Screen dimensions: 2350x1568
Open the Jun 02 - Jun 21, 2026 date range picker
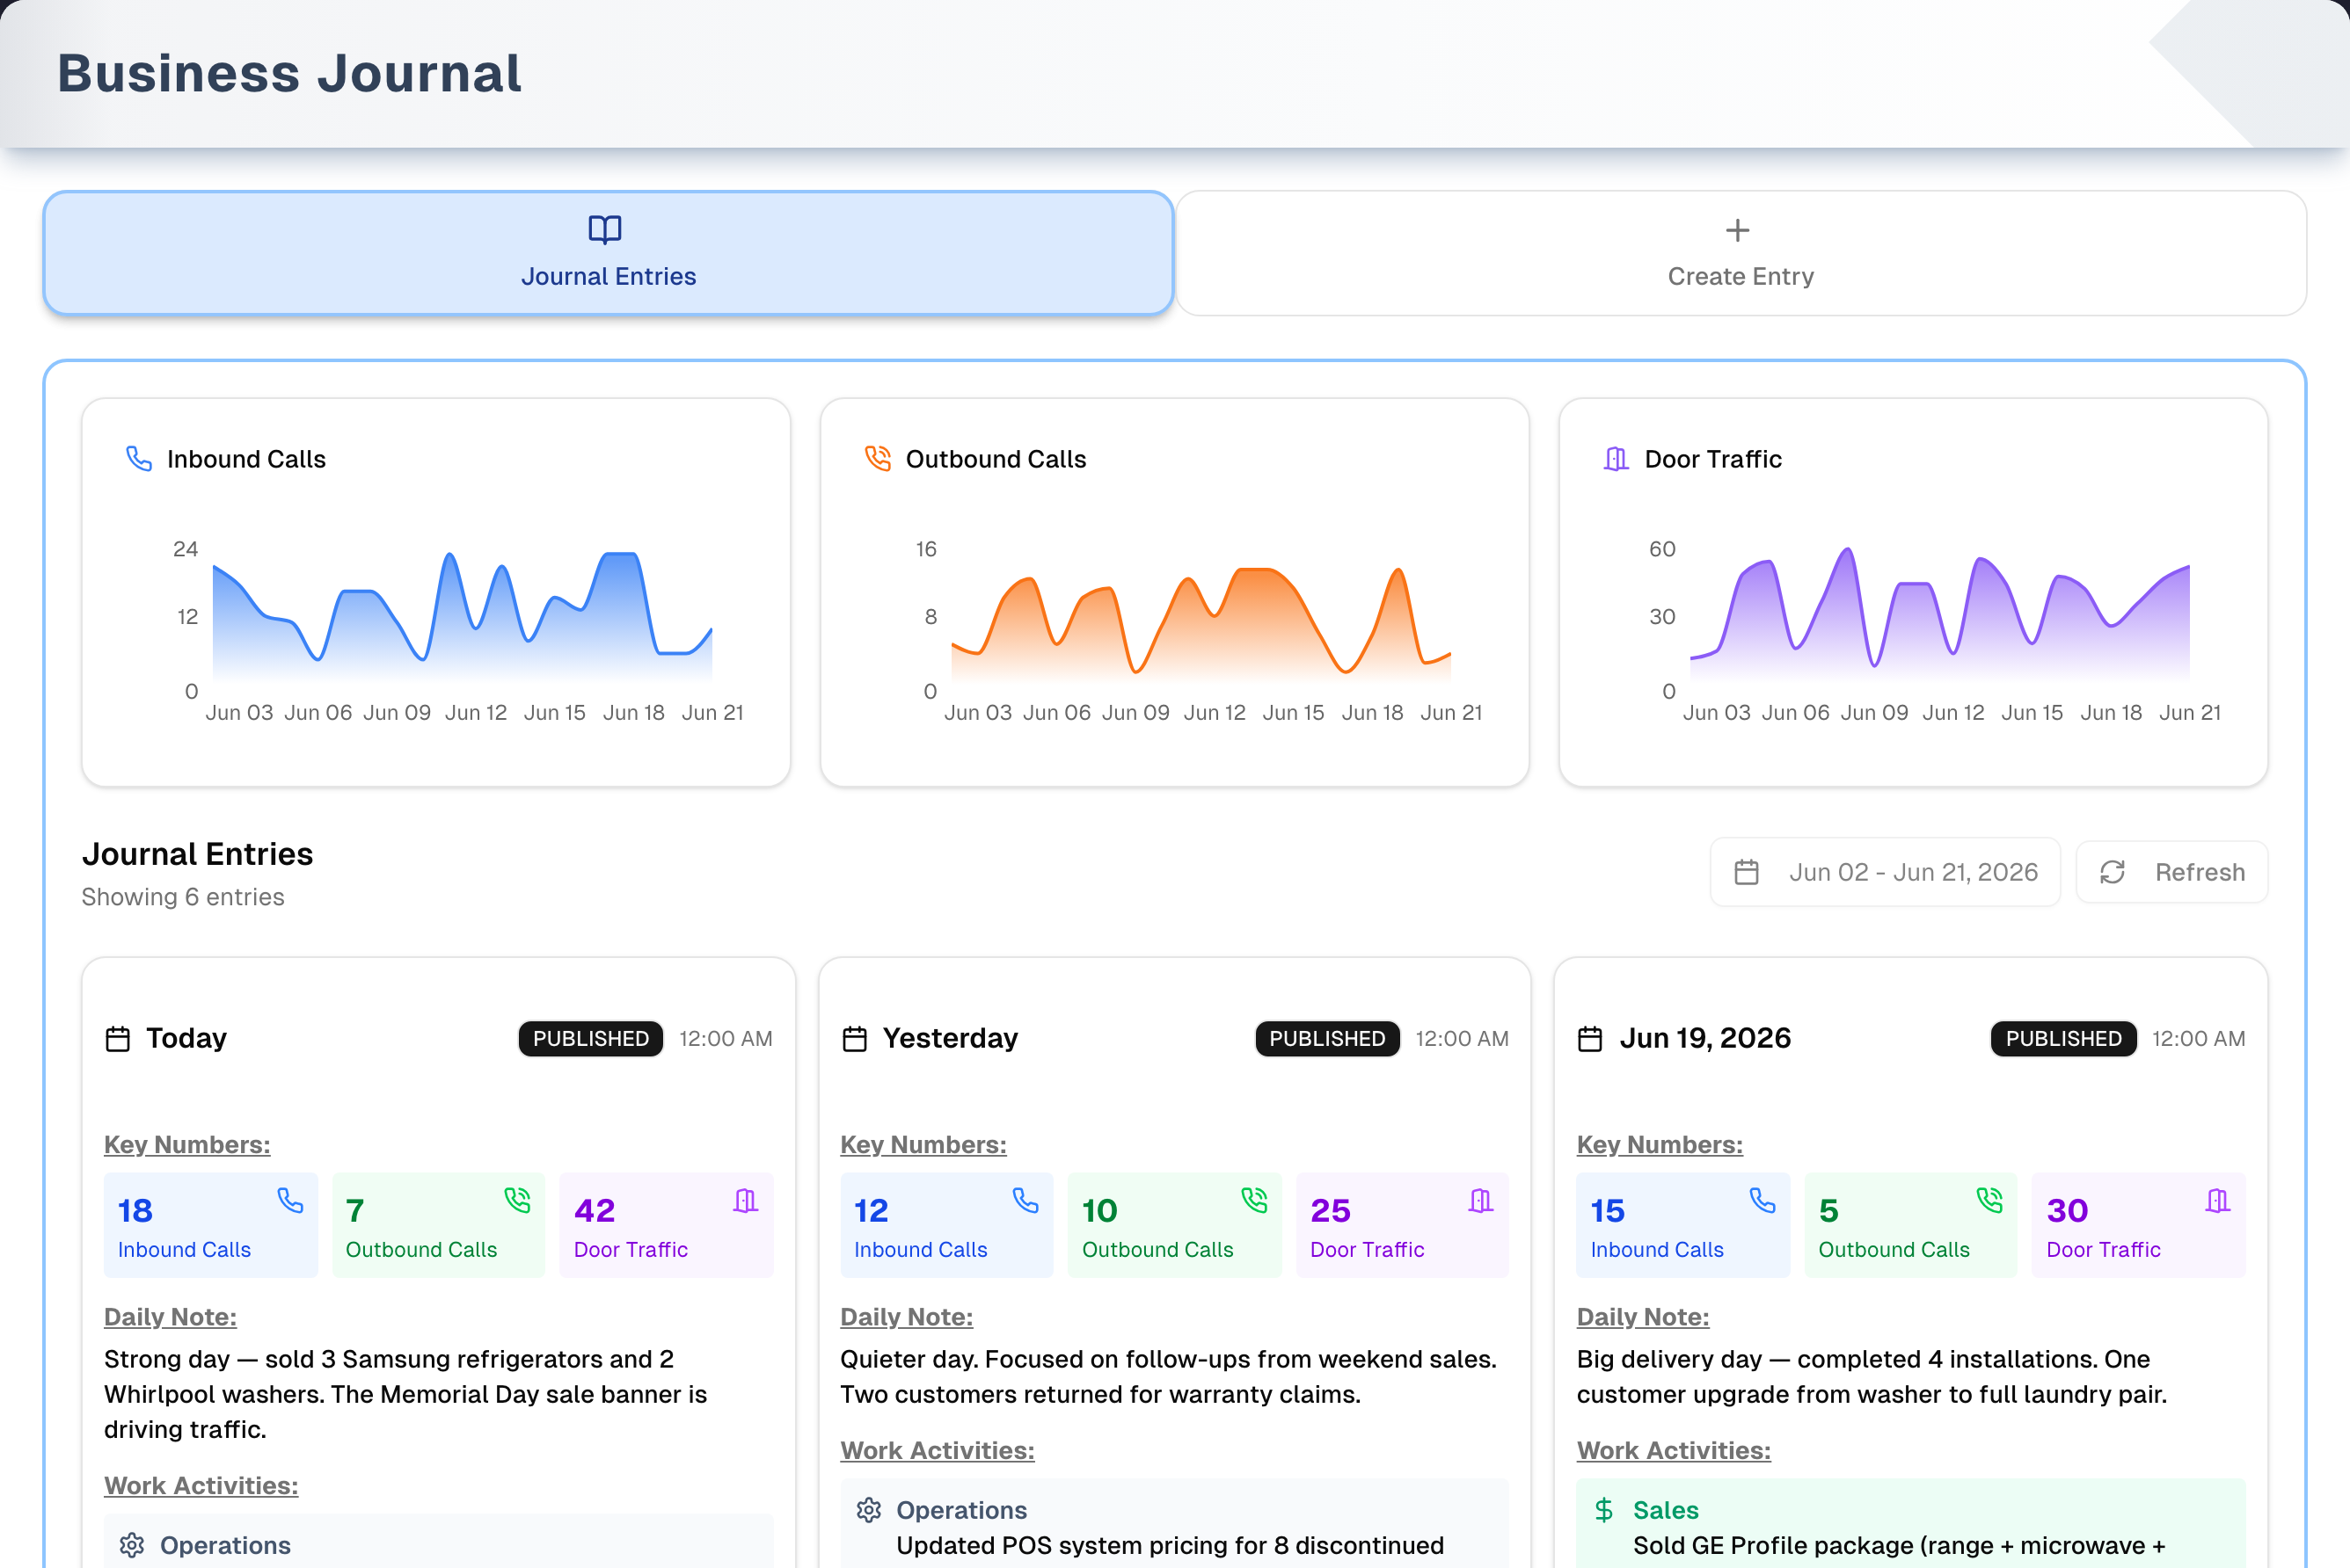(1885, 872)
